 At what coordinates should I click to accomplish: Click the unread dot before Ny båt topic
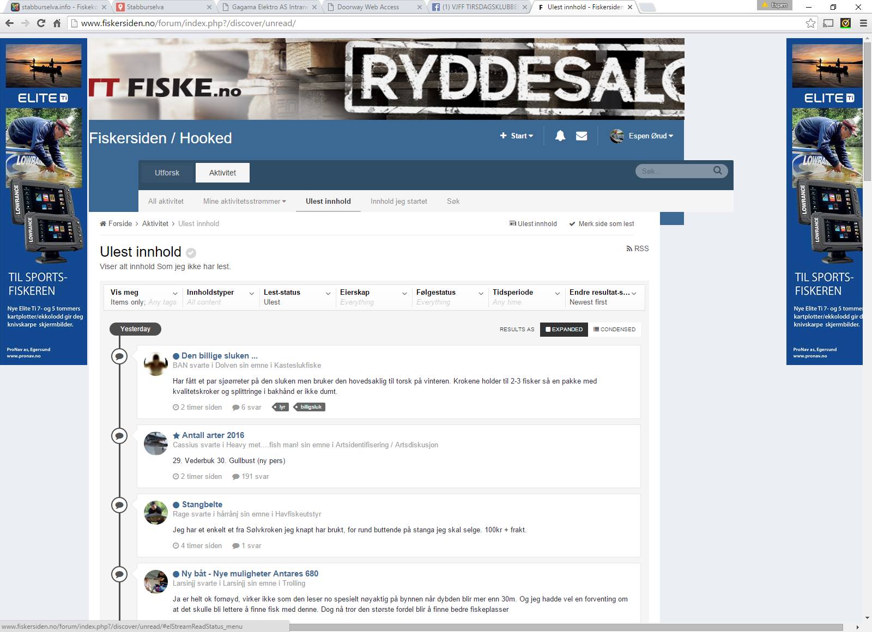tap(176, 574)
